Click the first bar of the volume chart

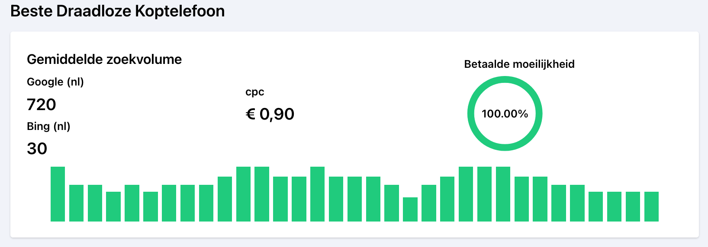(x=58, y=194)
